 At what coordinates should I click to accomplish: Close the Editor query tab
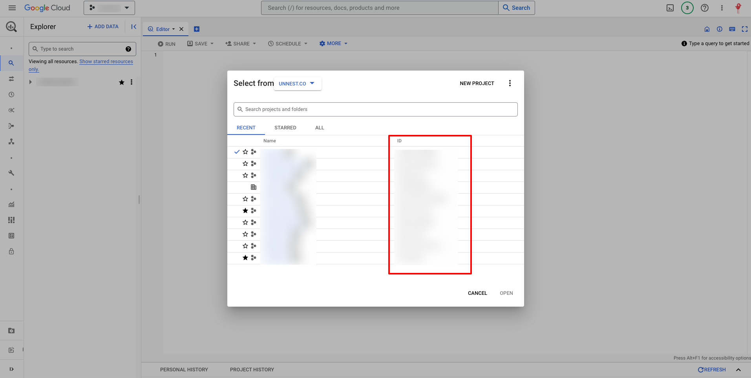[x=181, y=29]
